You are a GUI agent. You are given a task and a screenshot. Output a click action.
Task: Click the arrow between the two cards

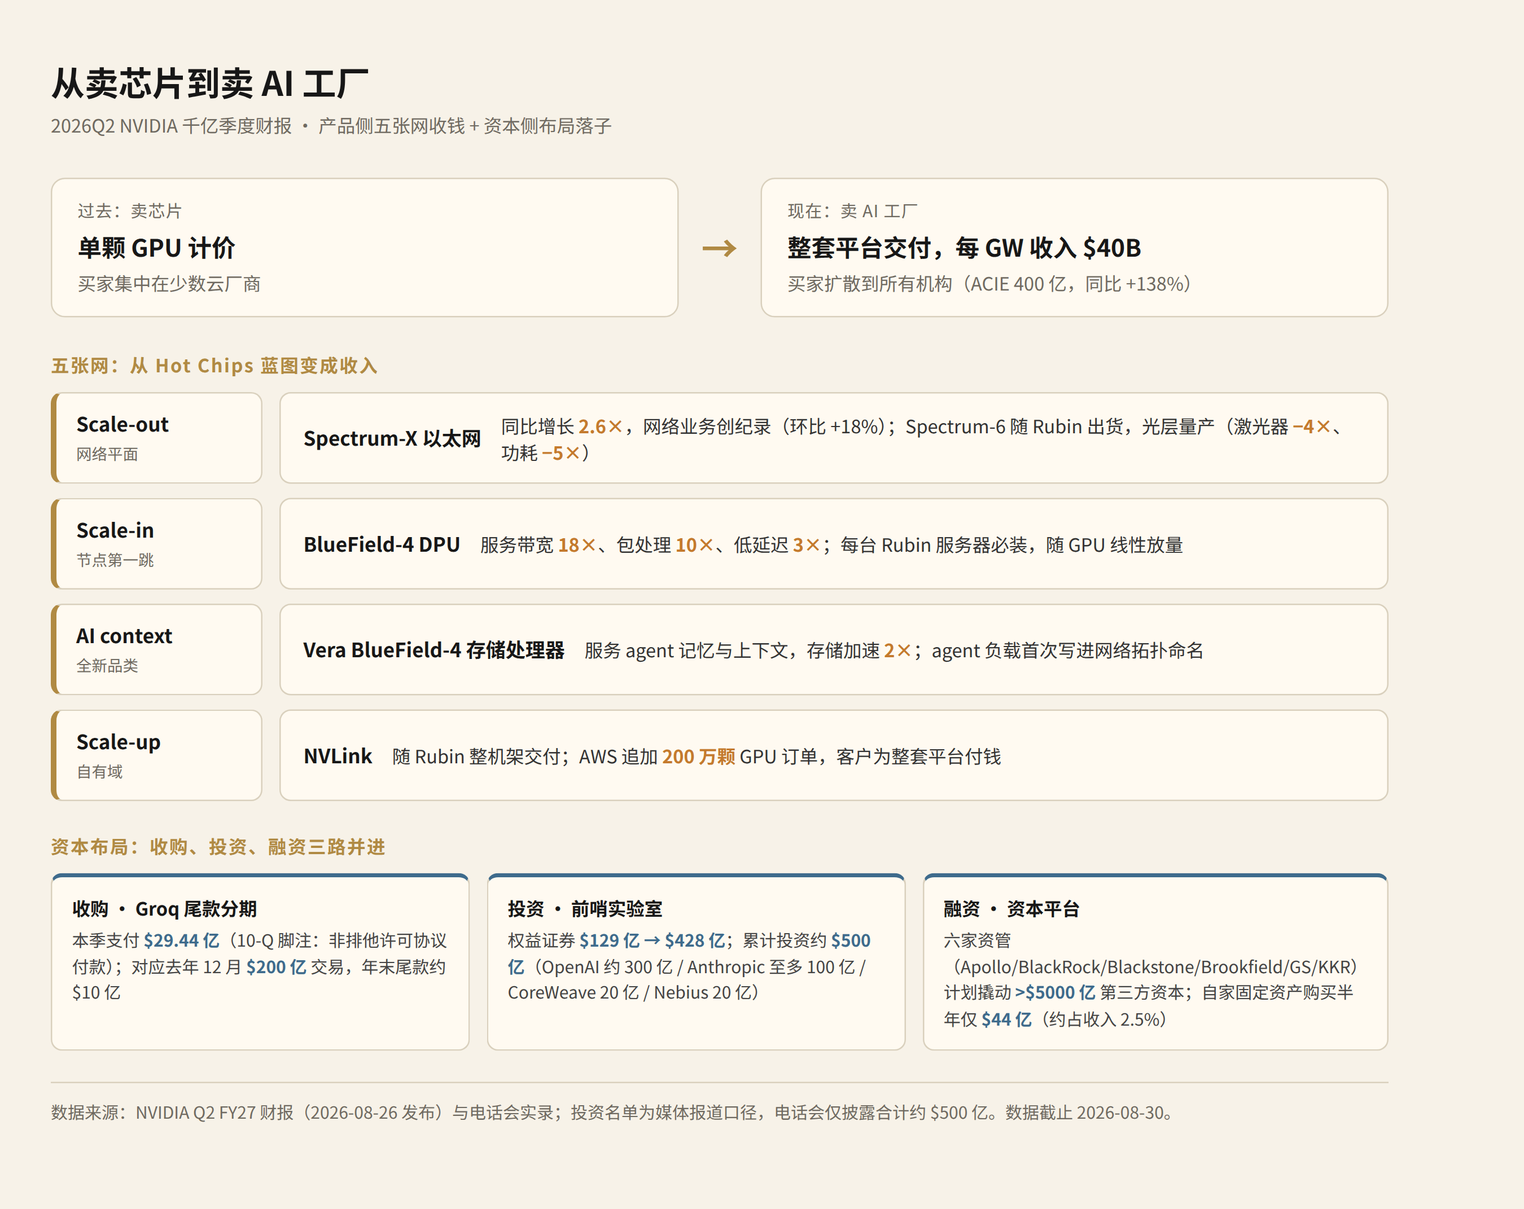click(x=719, y=248)
